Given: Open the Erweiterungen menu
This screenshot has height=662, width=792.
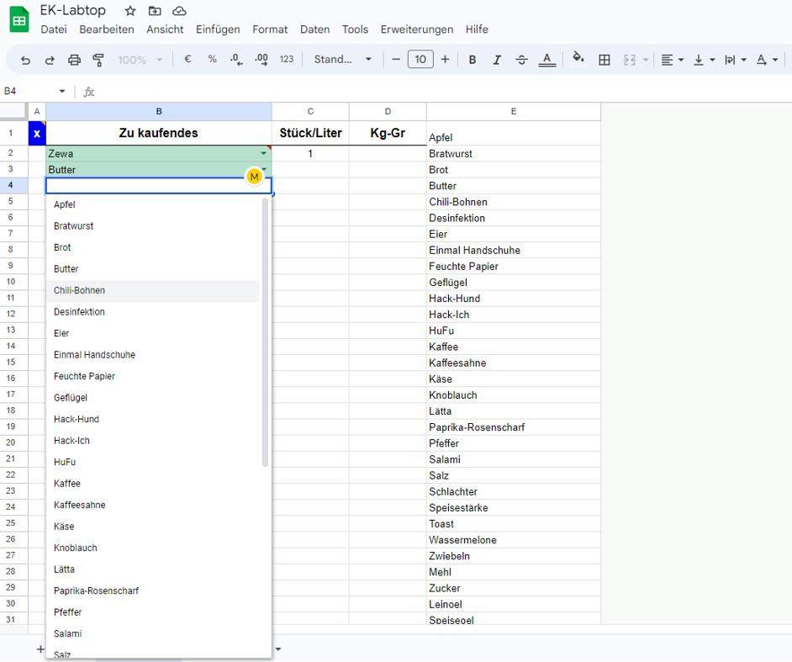Looking at the screenshot, I should (x=416, y=29).
